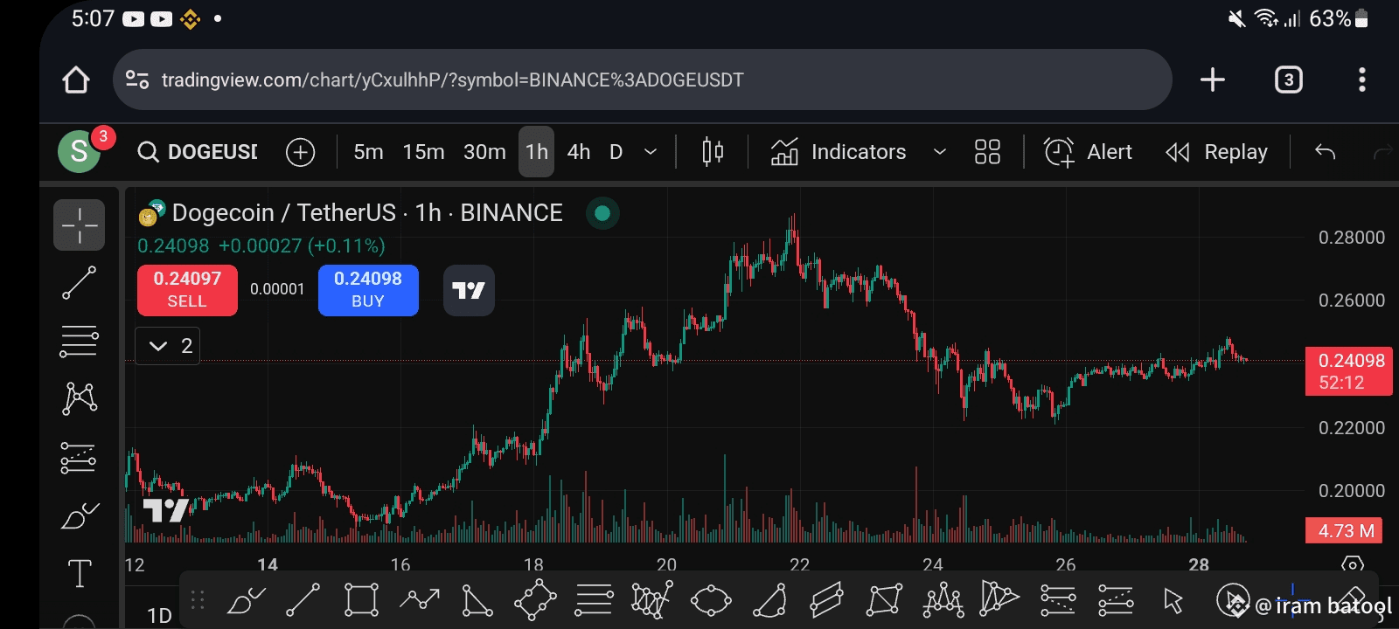The image size is (1399, 629).
Task: Grab the drawing toolbar drag handle dots
Action: tap(198, 600)
